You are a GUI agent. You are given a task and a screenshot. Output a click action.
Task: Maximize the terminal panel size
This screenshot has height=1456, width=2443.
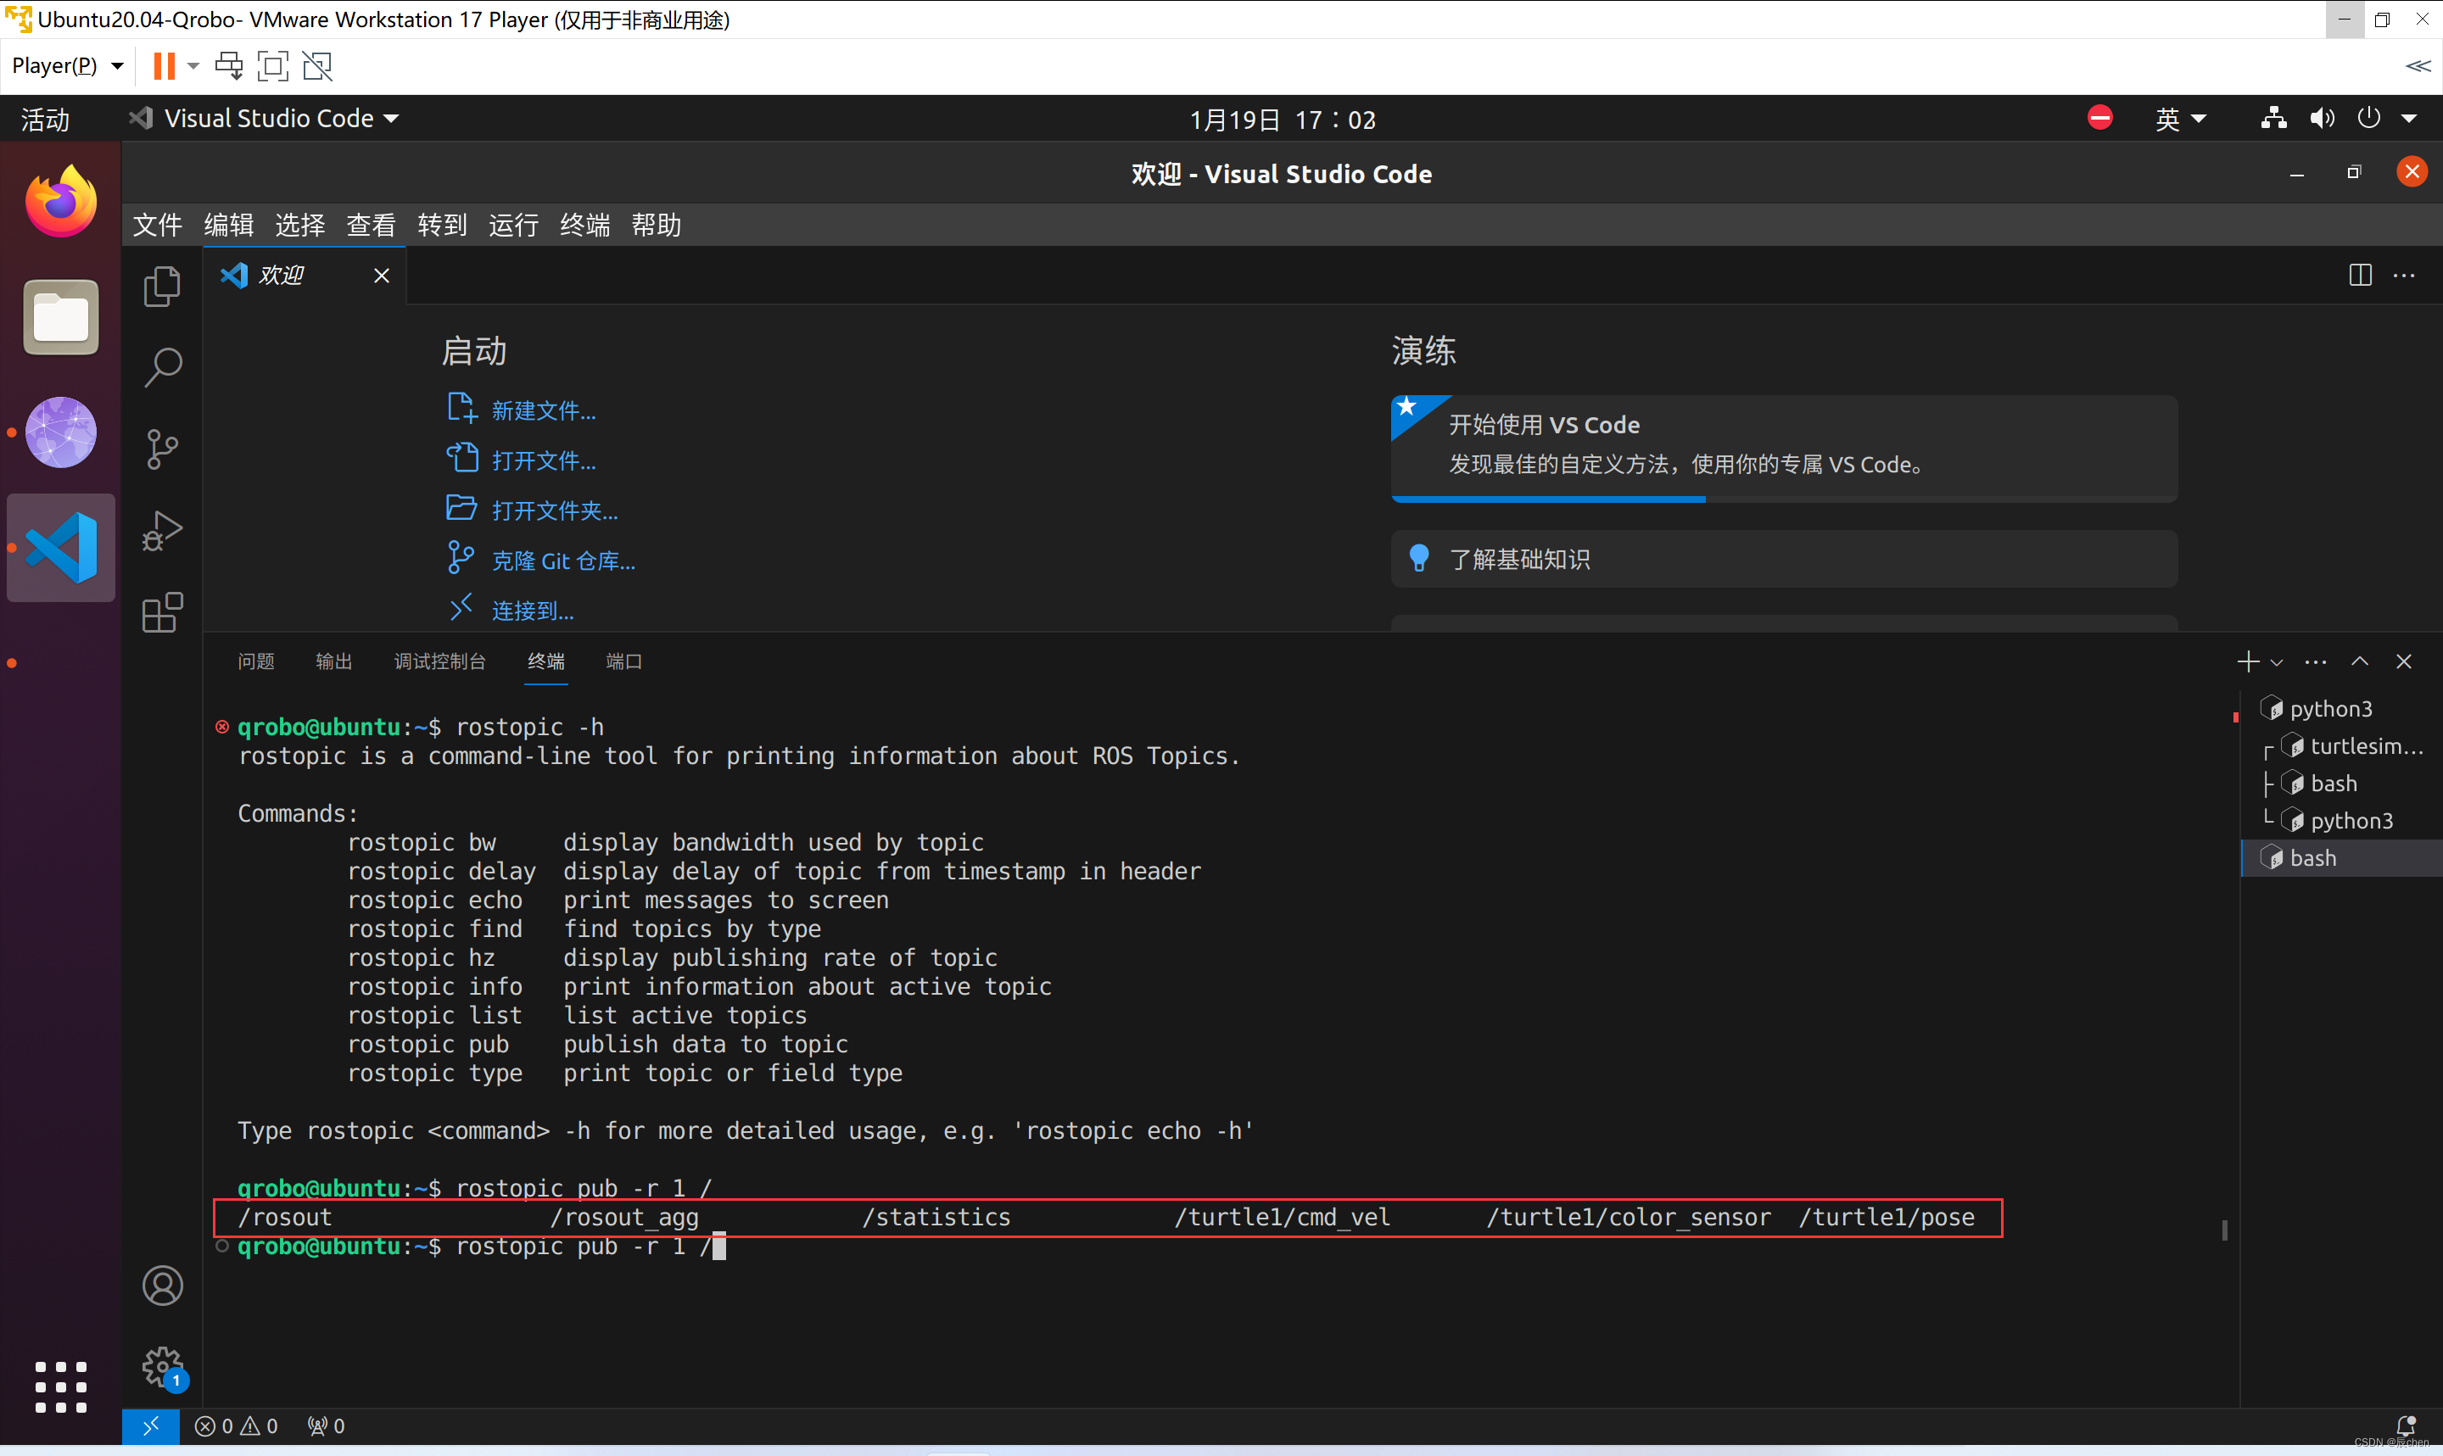(x=2360, y=662)
